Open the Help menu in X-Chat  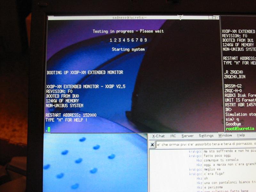(241, 135)
